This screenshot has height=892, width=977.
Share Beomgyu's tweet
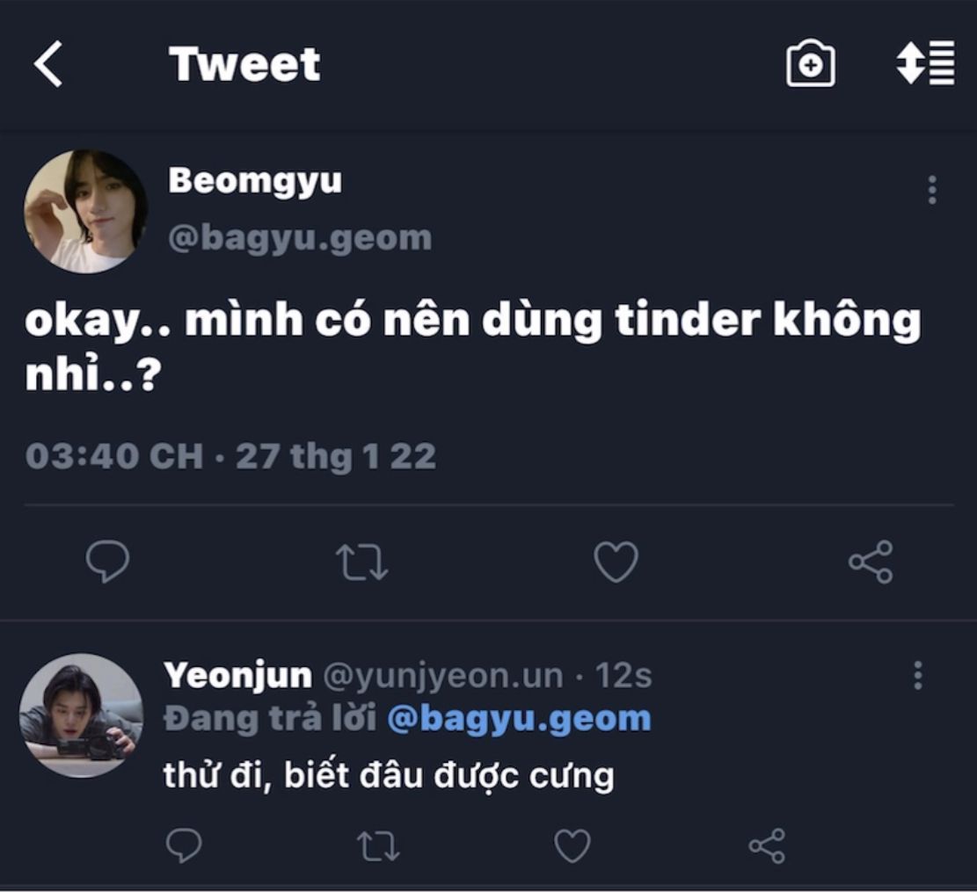pyautogui.click(x=871, y=562)
